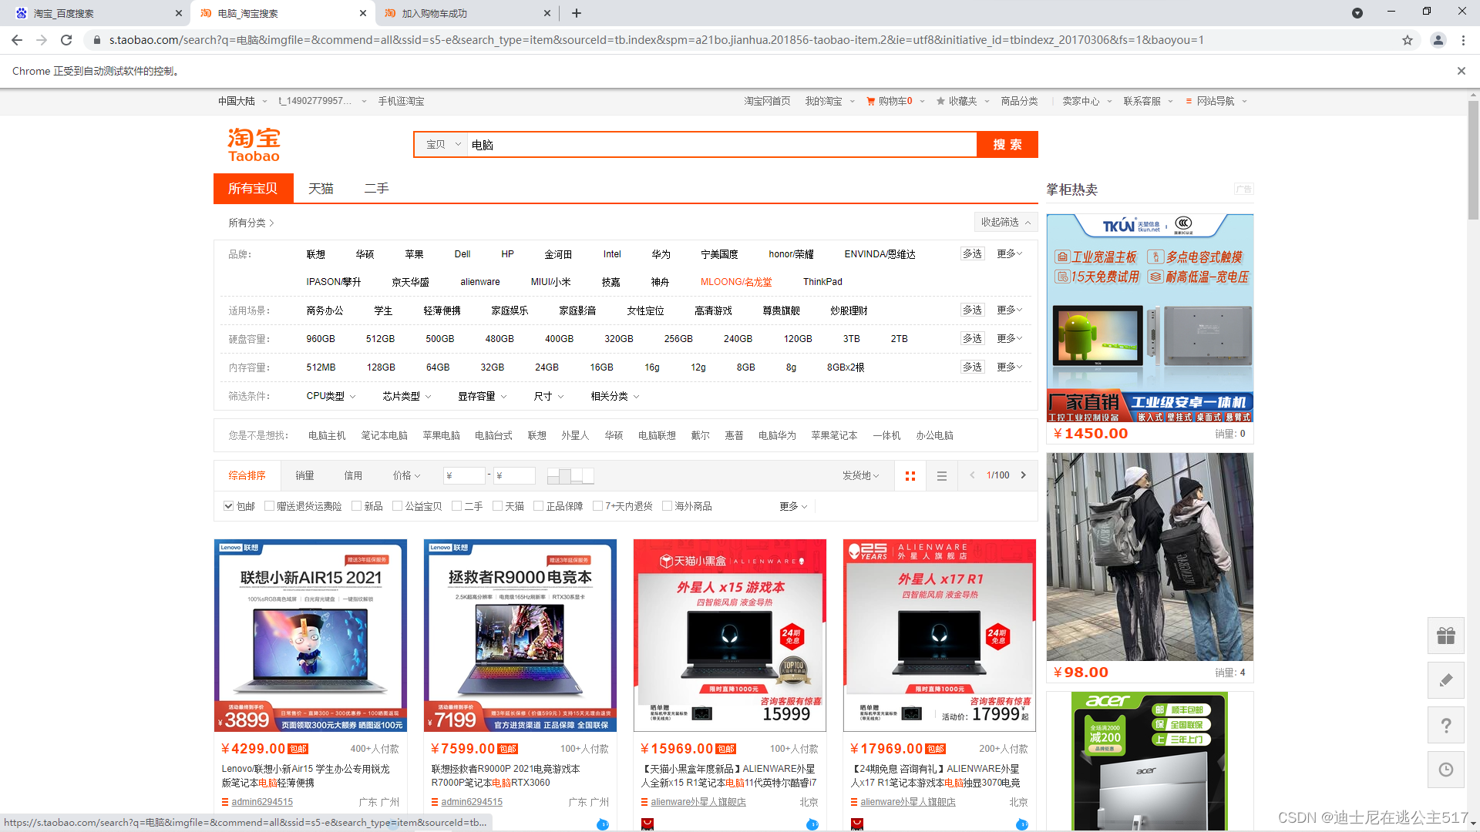Expand 尺寸 filter dropdown
Image resolution: width=1480 pixels, height=832 pixels.
point(548,396)
